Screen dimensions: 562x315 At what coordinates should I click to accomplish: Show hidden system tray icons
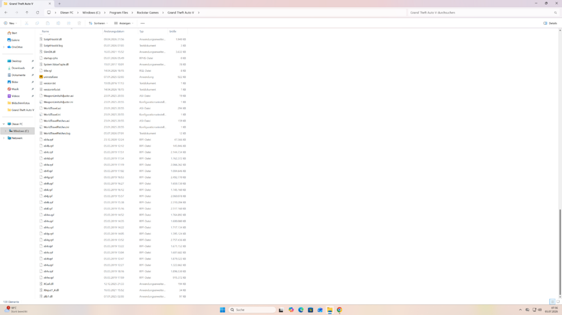[x=520, y=310]
